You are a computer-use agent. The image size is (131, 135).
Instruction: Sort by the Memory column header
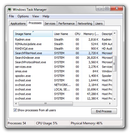[91, 34]
